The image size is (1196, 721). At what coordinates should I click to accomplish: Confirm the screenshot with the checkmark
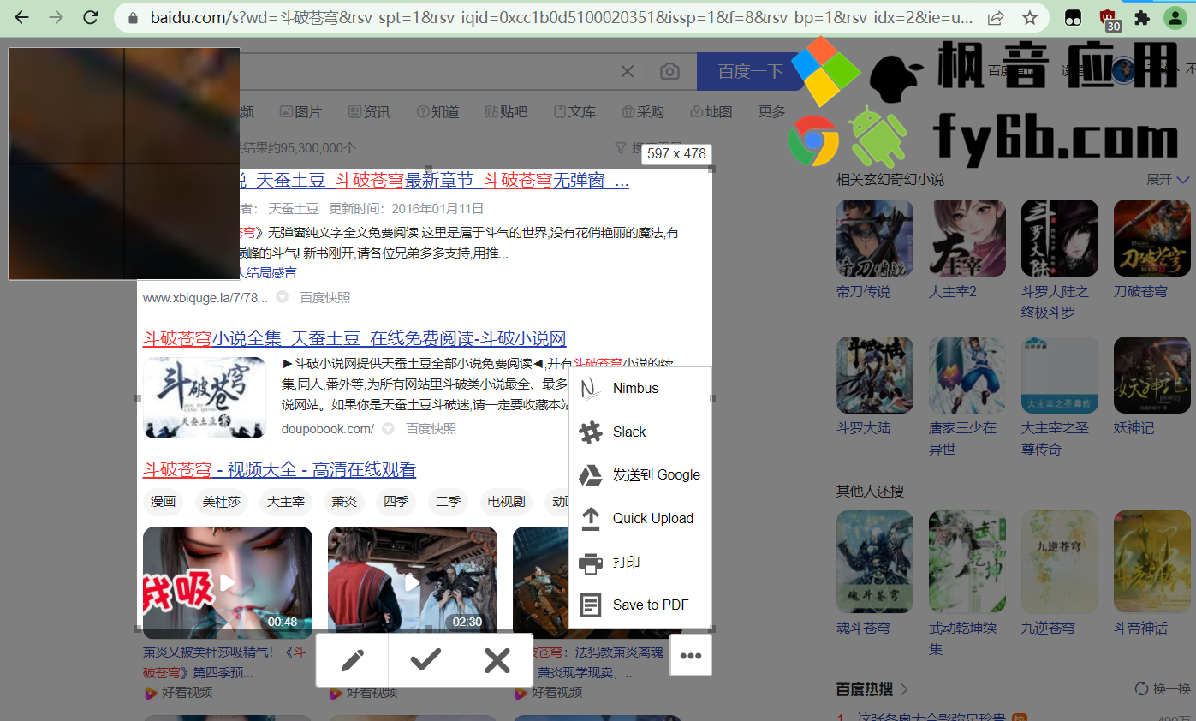[425, 660]
